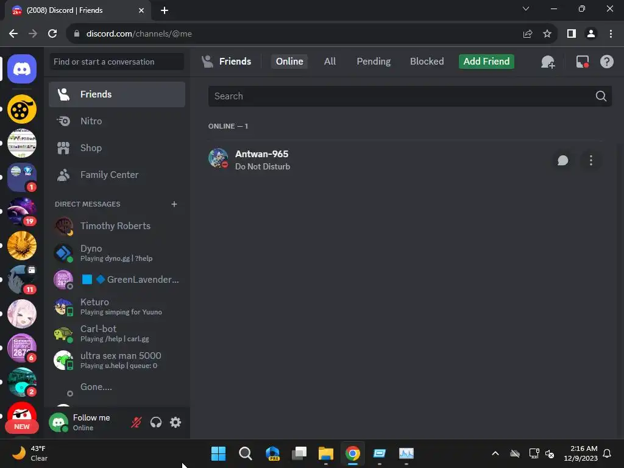Select the Friends sidebar item
This screenshot has height=468, width=624.
[x=117, y=94]
